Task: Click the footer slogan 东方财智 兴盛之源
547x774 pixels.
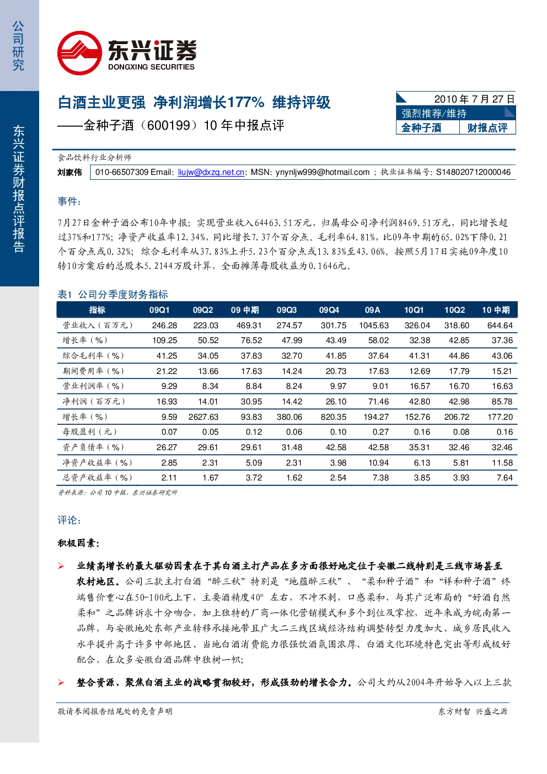Action: coord(473,712)
